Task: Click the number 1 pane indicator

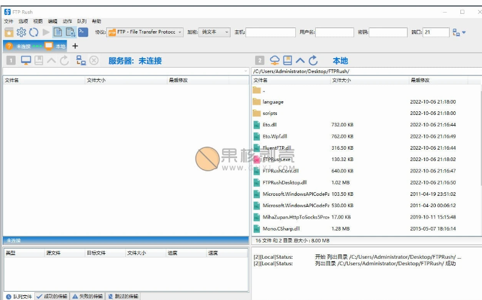Action: click(11, 60)
